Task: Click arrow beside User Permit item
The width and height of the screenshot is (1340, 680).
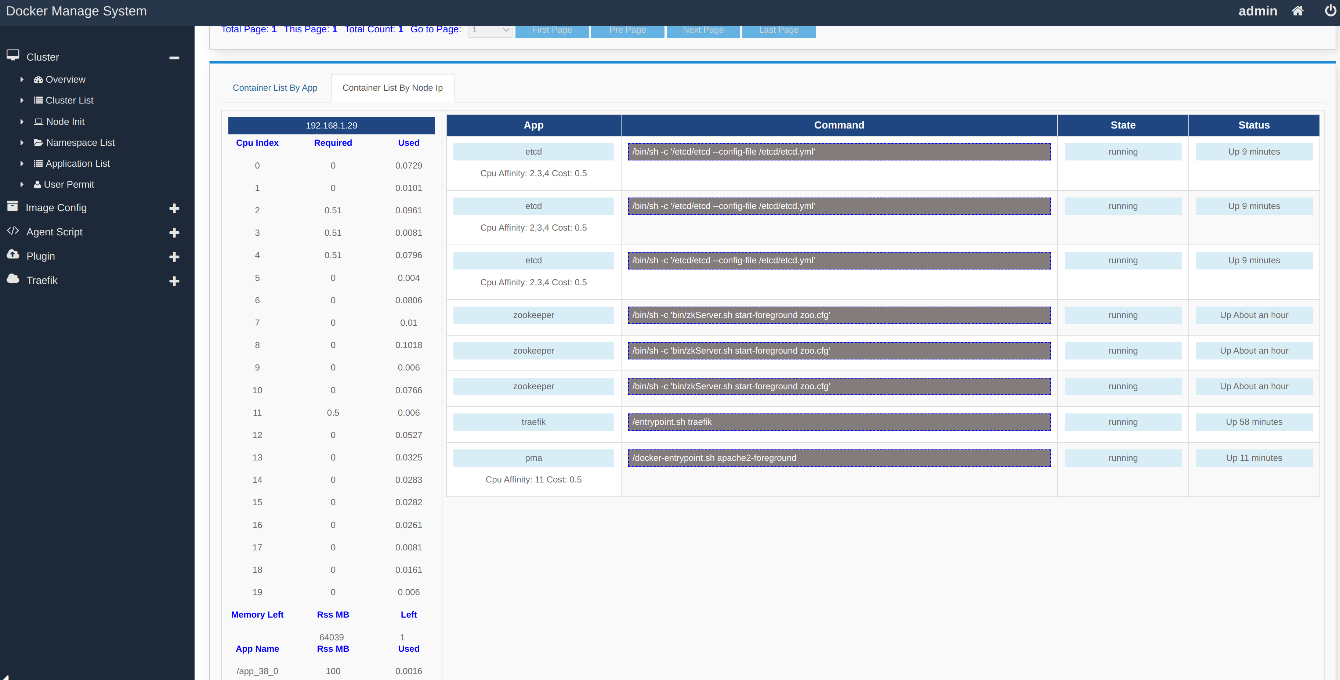Action: point(22,184)
